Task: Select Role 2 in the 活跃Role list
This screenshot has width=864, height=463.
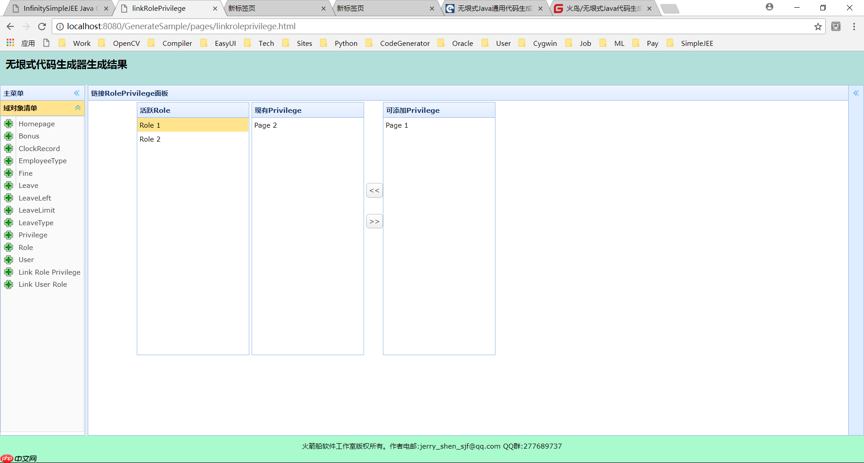Action: pos(150,139)
